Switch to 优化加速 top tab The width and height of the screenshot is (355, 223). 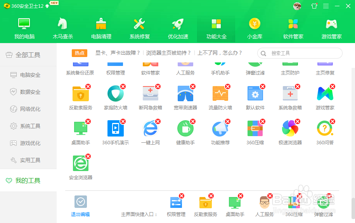178,29
